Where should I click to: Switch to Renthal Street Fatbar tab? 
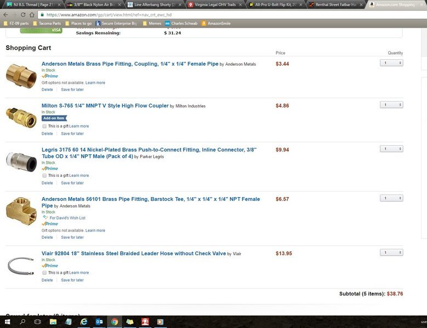click(336, 4)
